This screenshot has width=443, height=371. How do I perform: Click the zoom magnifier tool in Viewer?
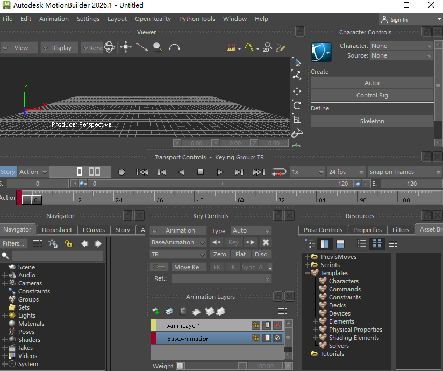pyautogui.click(x=158, y=47)
